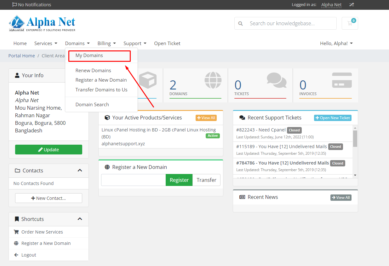Viewport: 389px width, 266px height.
Task: Click the Logout shortcut link
Action: pyautogui.click(x=49, y=255)
